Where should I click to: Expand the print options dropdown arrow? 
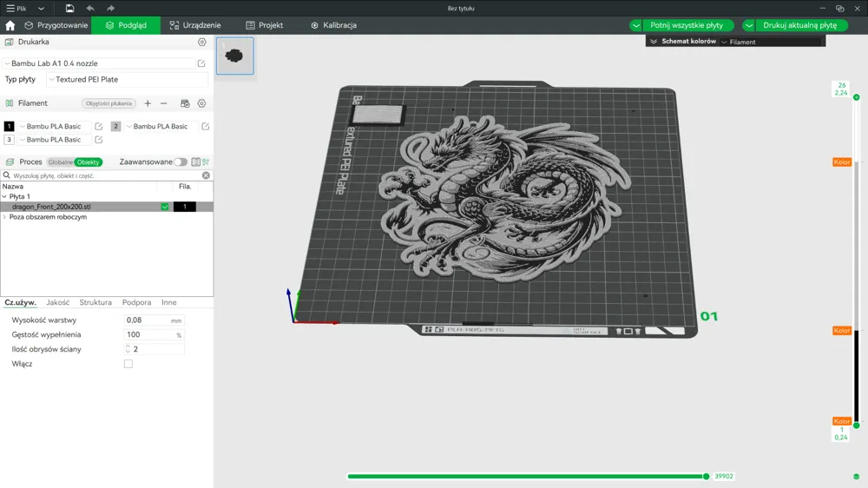[x=748, y=25]
